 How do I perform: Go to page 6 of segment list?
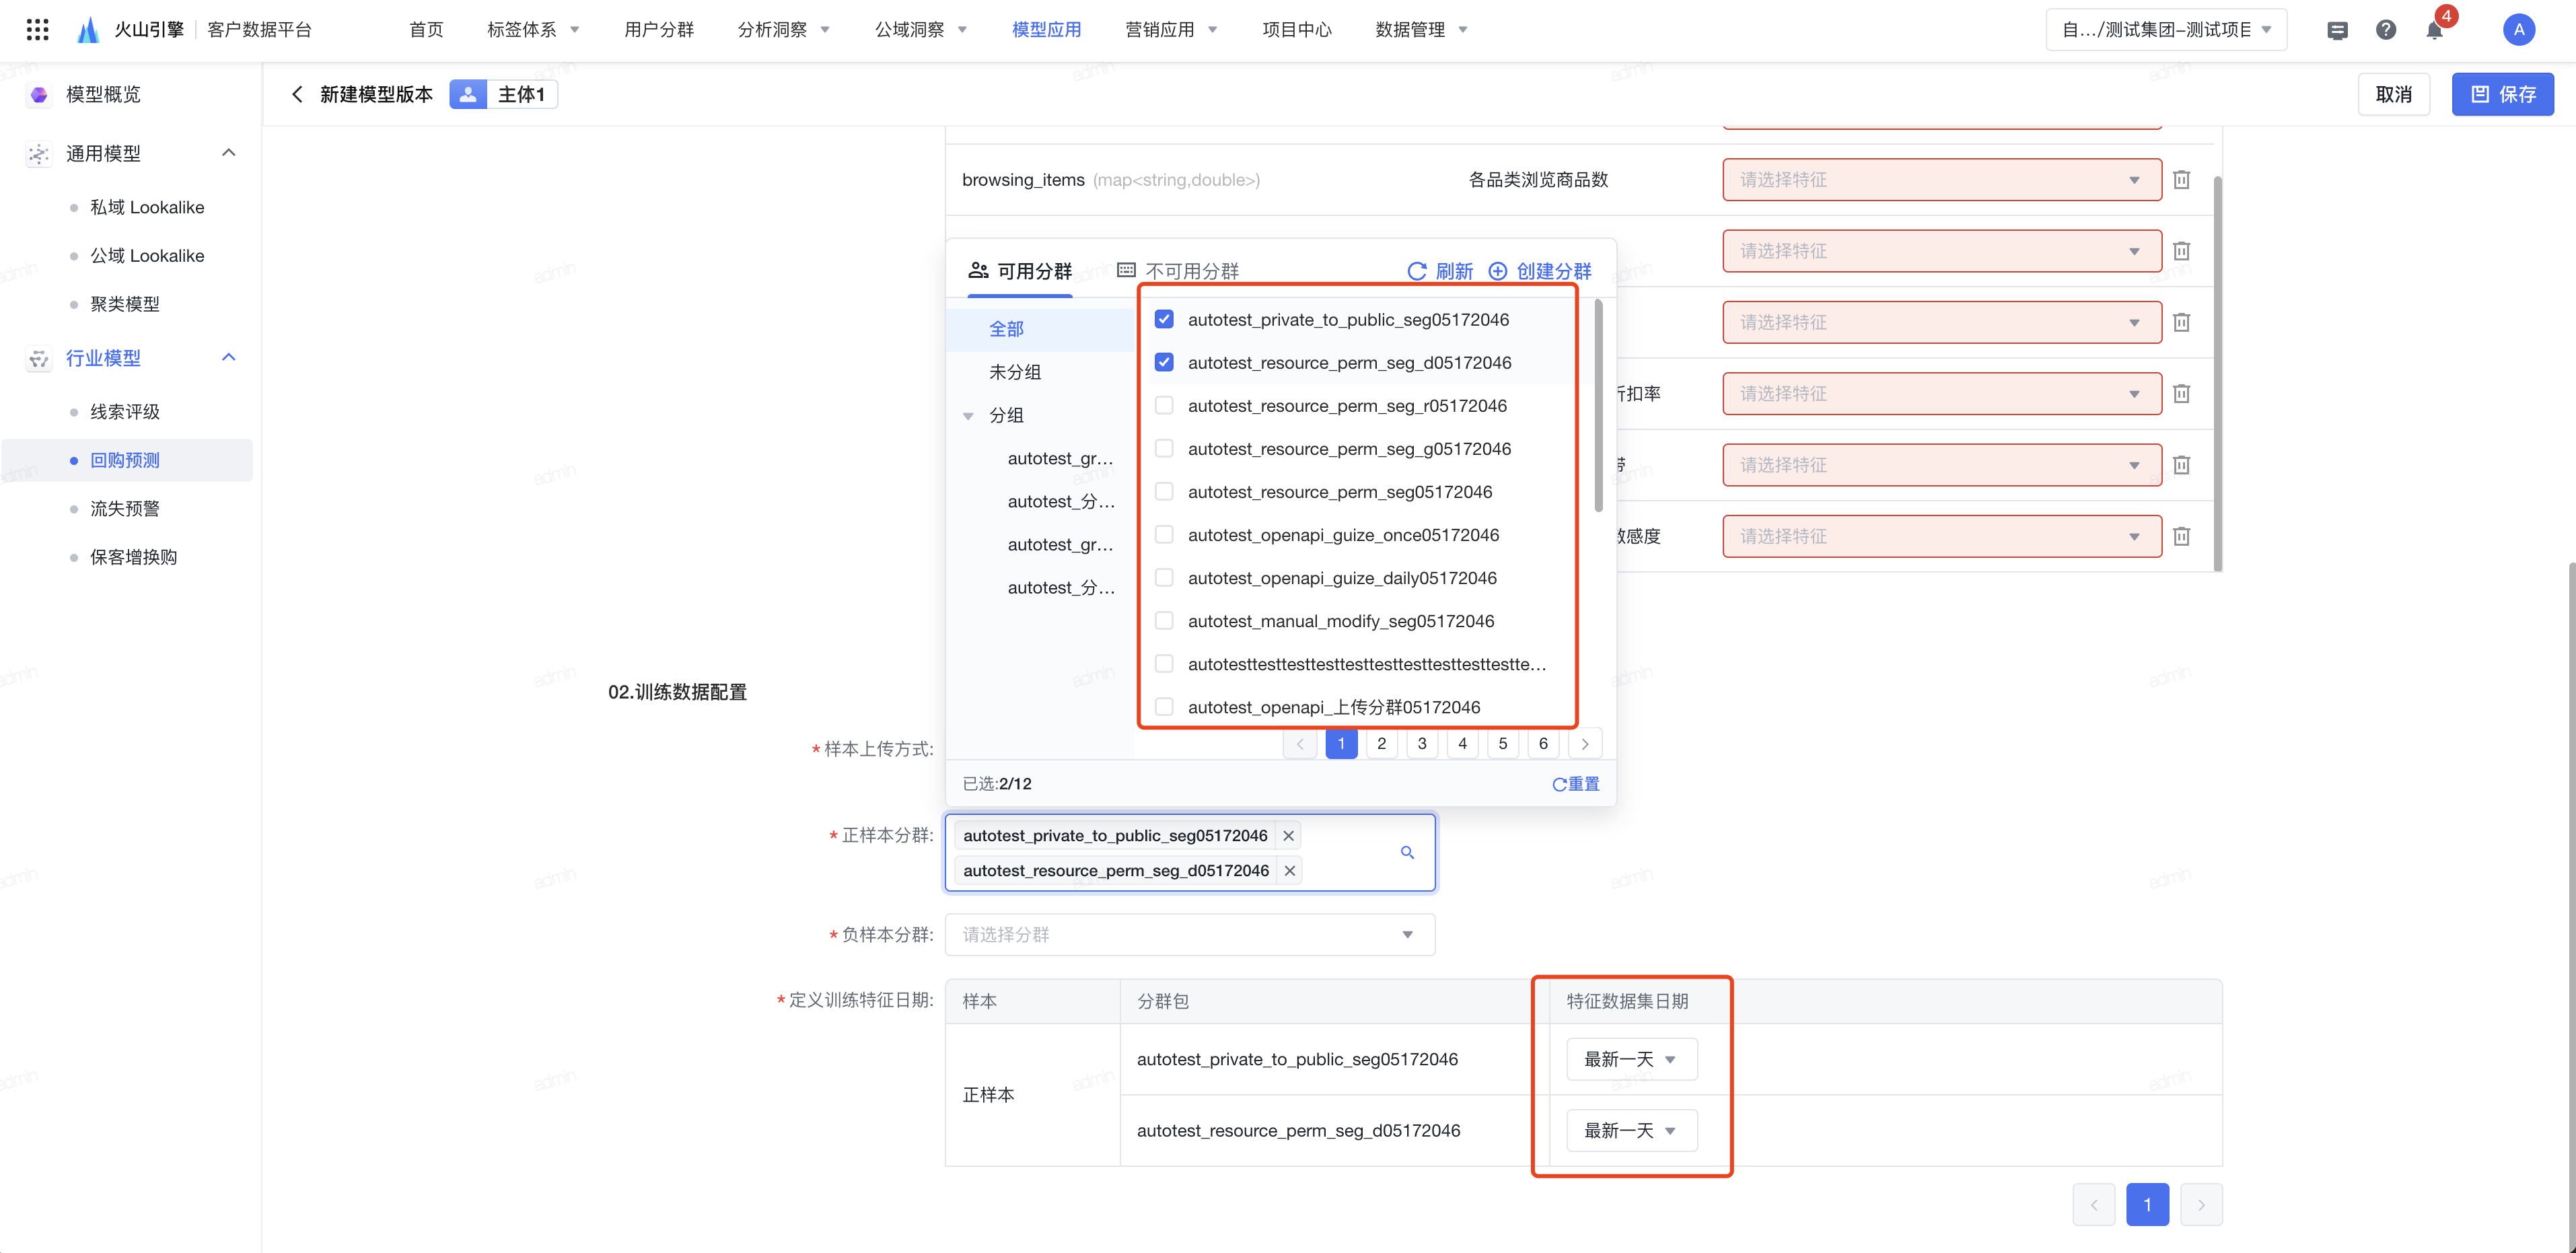click(x=1544, y=744)
